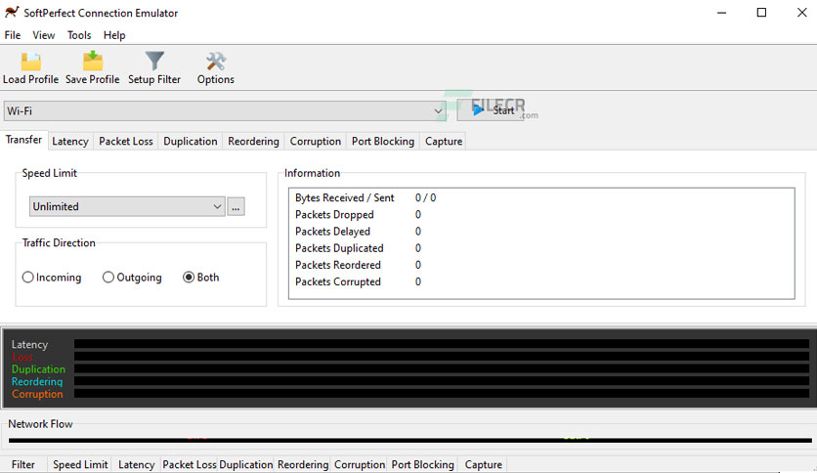Open the Tools menu
Image resolution: width=817 pixels, height=473 pixels.
(x=79, y=35)
